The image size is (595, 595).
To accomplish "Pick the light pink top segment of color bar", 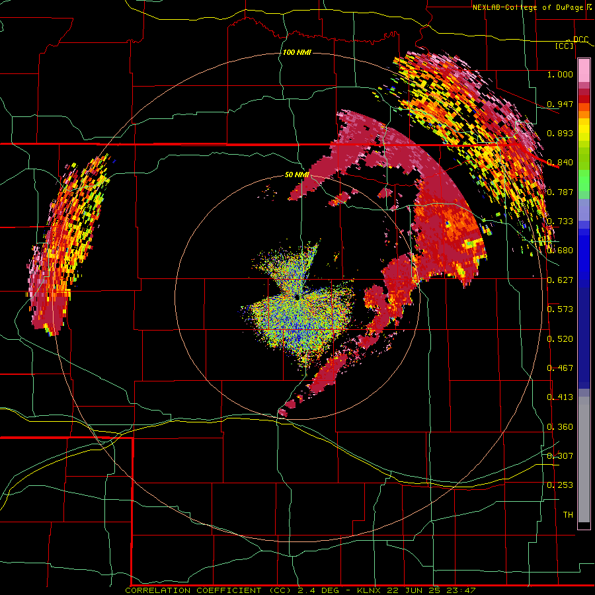I will click(x=584, y=71).
